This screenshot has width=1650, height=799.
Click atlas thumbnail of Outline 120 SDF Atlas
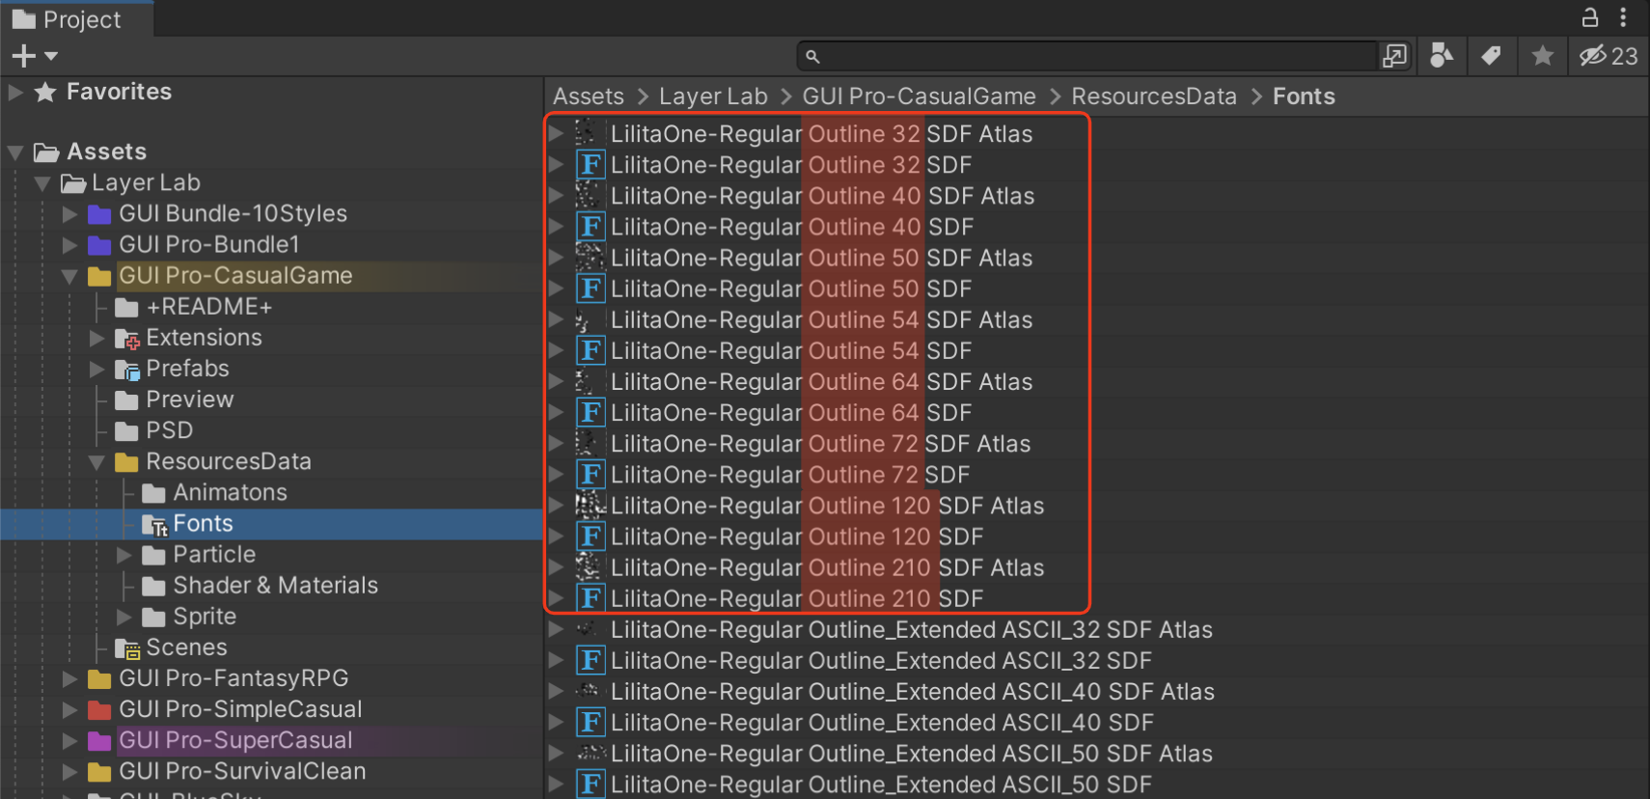(591, 506)
